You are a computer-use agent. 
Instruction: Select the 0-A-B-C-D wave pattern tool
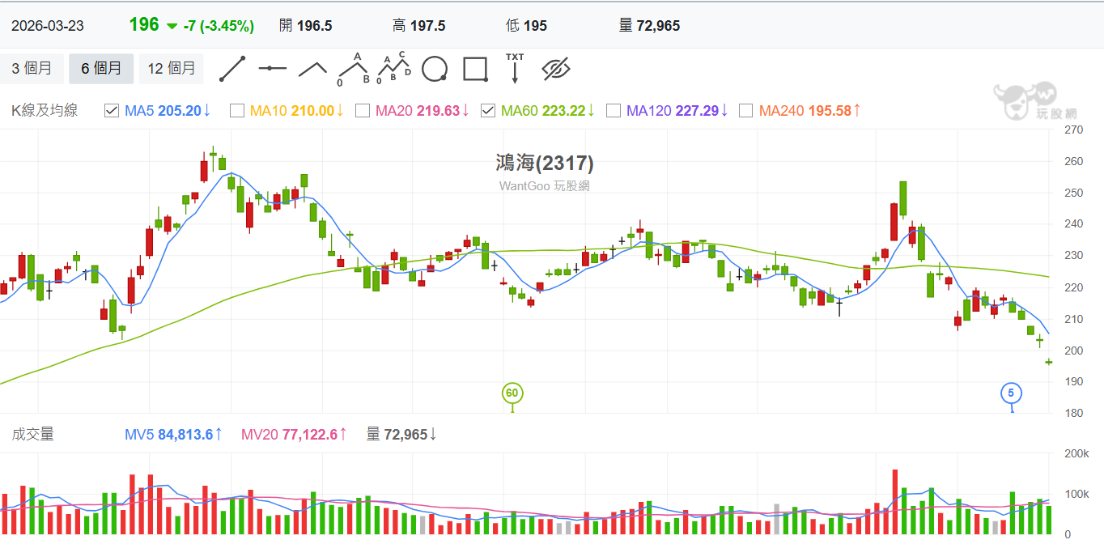[x=394, y=68]
